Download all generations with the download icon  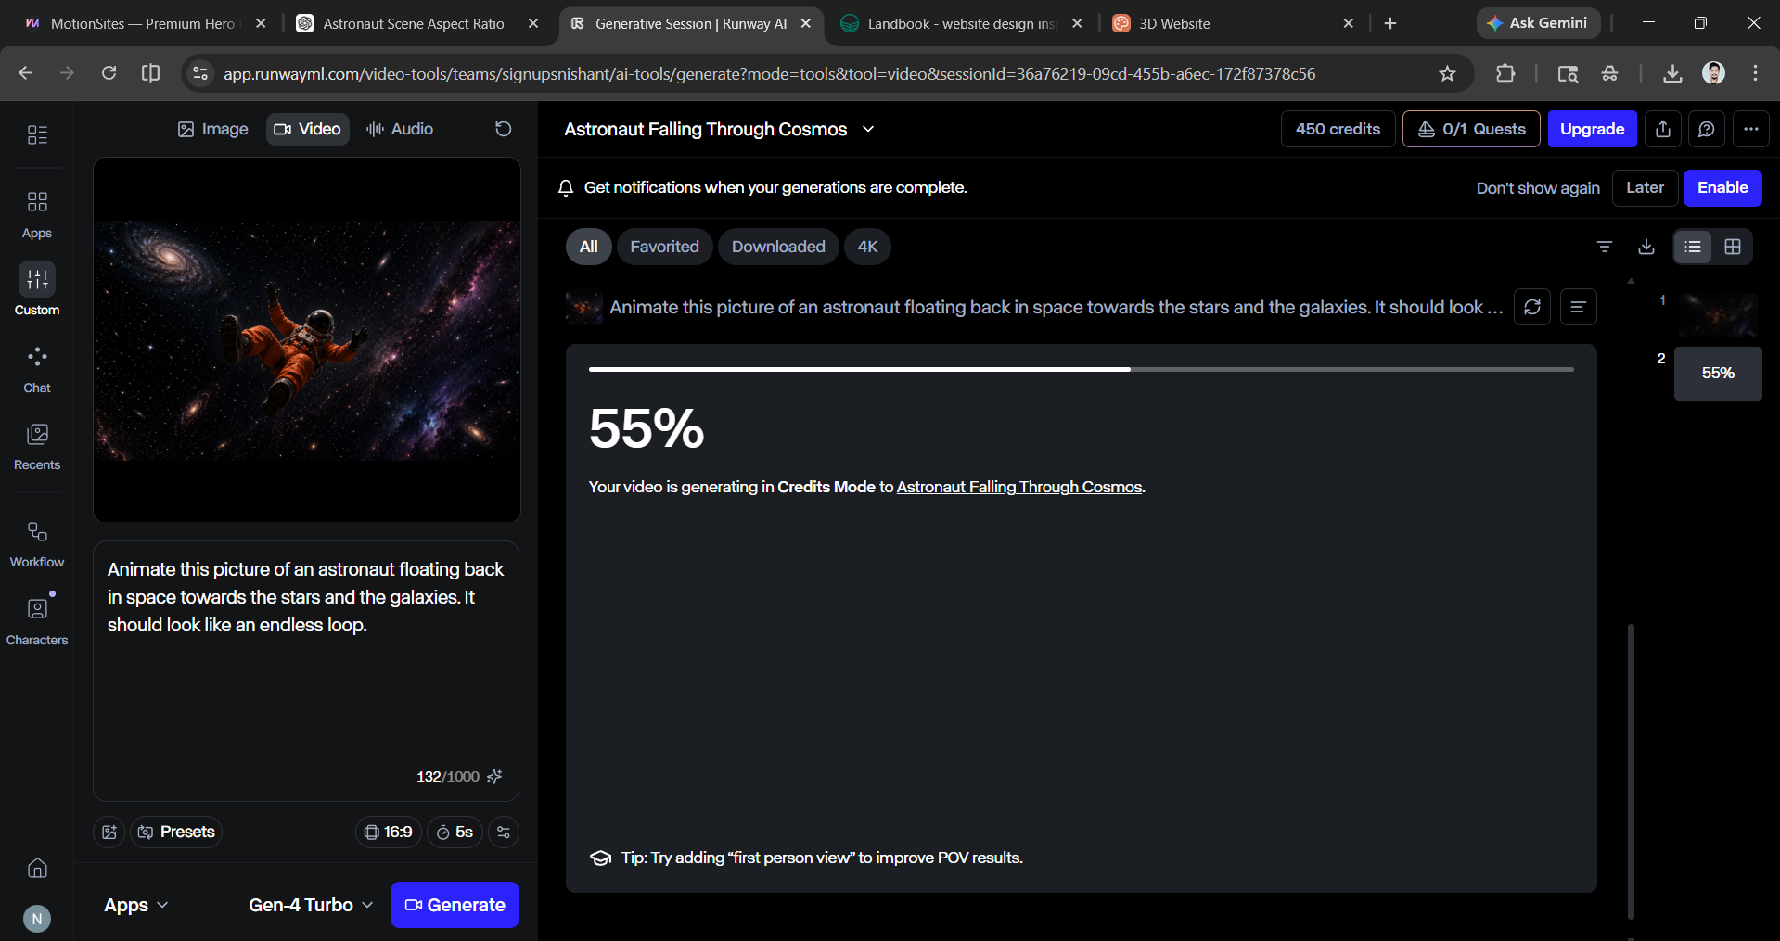point(1646,247)
